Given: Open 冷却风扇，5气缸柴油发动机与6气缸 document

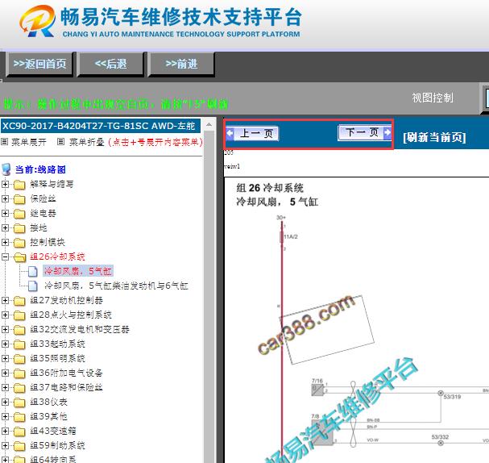Looking at the screenshot, I should (116, 286).
